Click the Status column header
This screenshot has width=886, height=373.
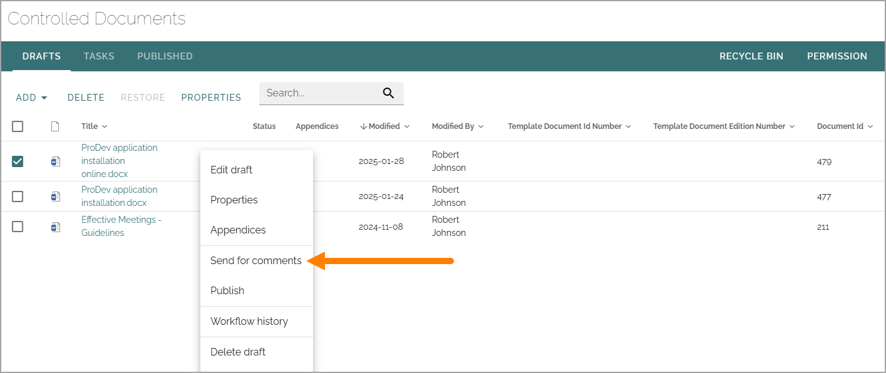(x=264, y=126)
